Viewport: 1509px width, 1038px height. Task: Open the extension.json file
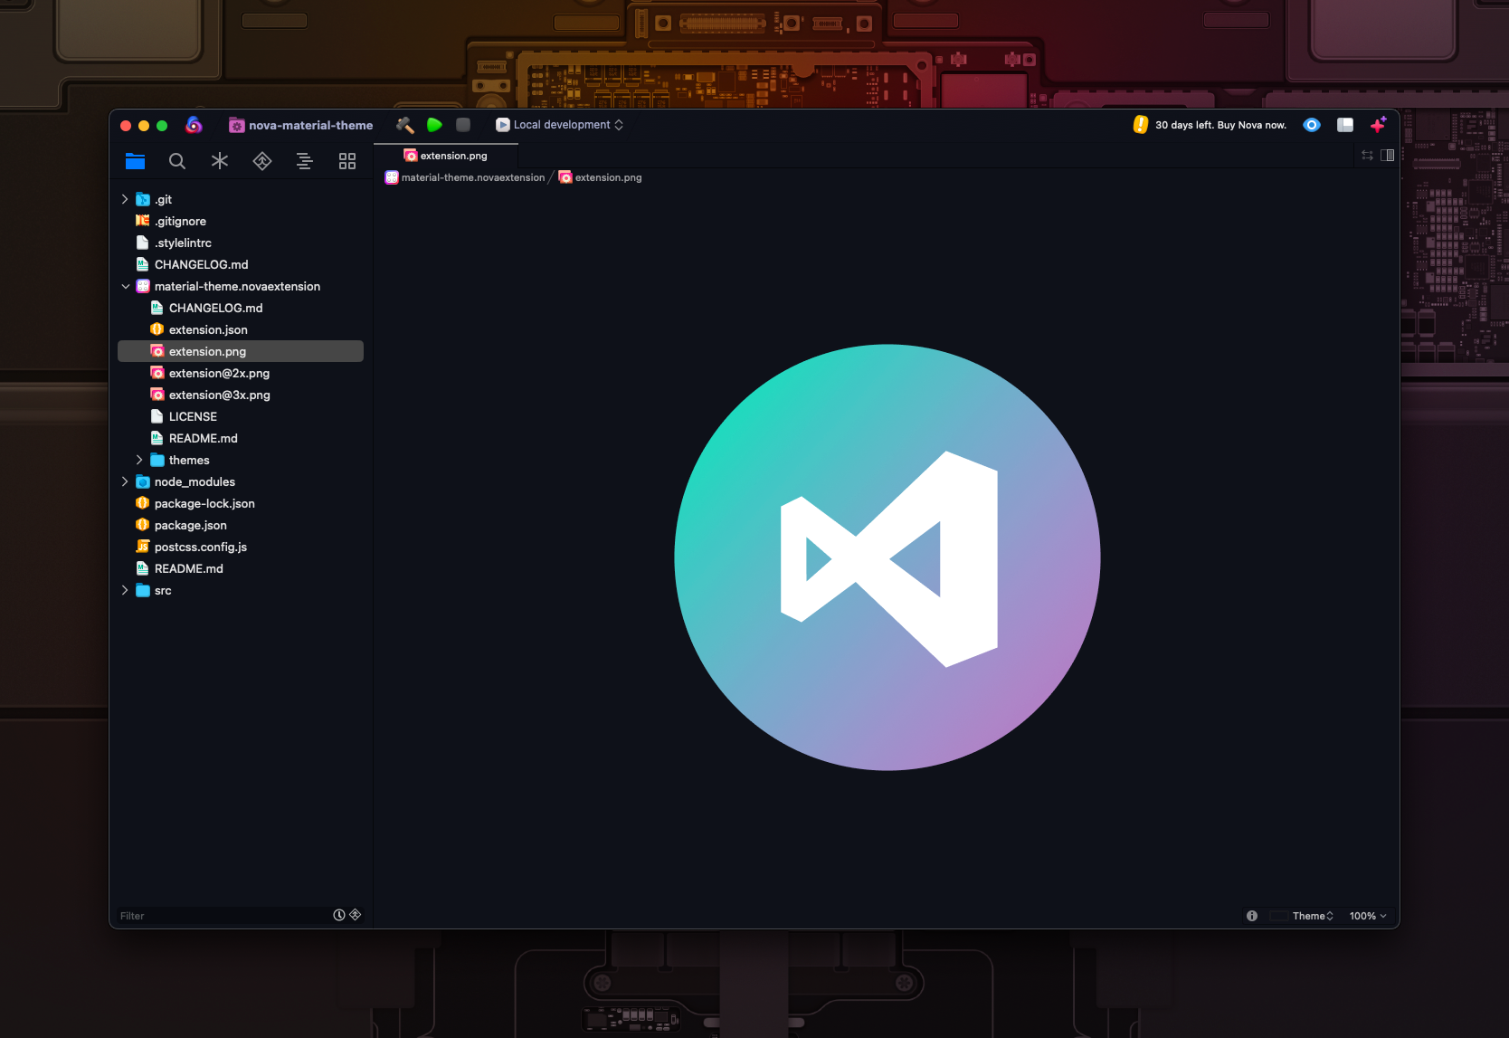(x=241, y=329)
